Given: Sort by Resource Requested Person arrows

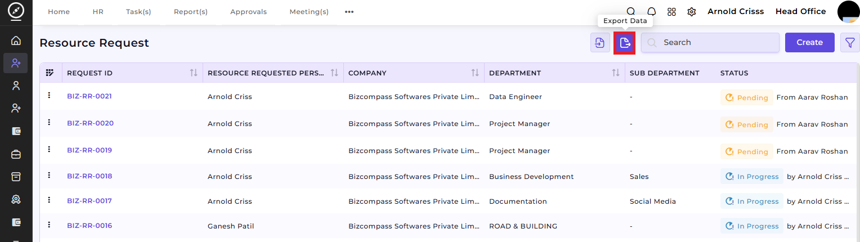Looking at the screenshot, I should point(334,73).
